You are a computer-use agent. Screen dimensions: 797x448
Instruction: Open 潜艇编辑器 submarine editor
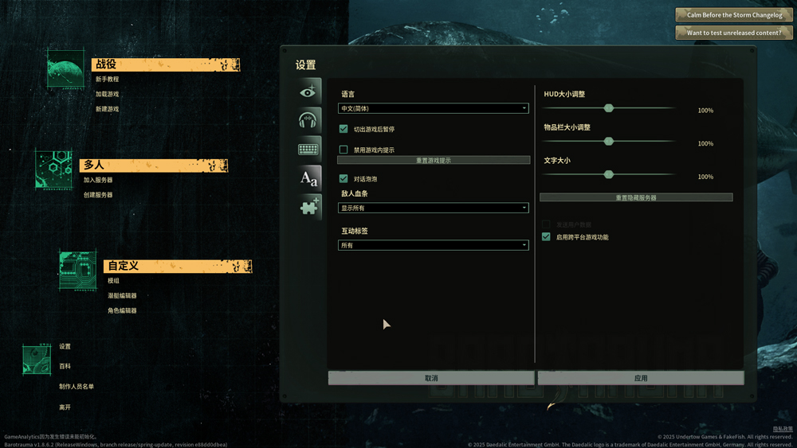point(122,296)
